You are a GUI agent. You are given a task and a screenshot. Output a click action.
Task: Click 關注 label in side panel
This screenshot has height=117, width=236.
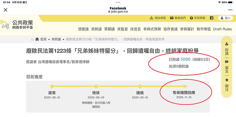pos(227,88)
